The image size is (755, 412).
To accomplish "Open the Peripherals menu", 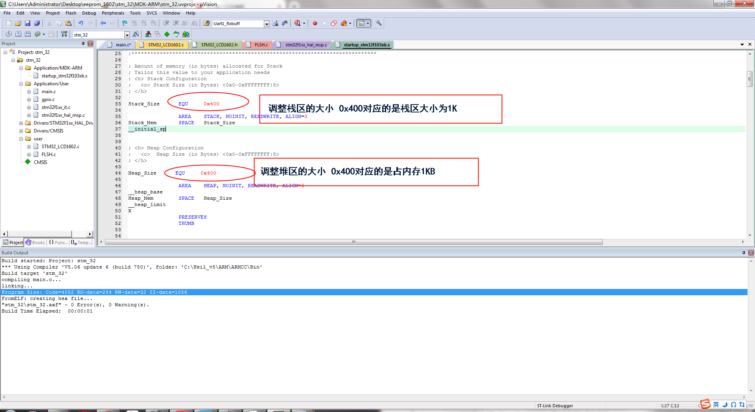I will tap(113, 13).
